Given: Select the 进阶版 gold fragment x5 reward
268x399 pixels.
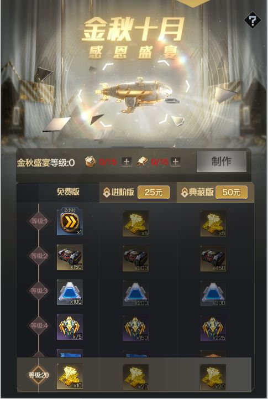Looking at the screenshot, I should point(135,224).
